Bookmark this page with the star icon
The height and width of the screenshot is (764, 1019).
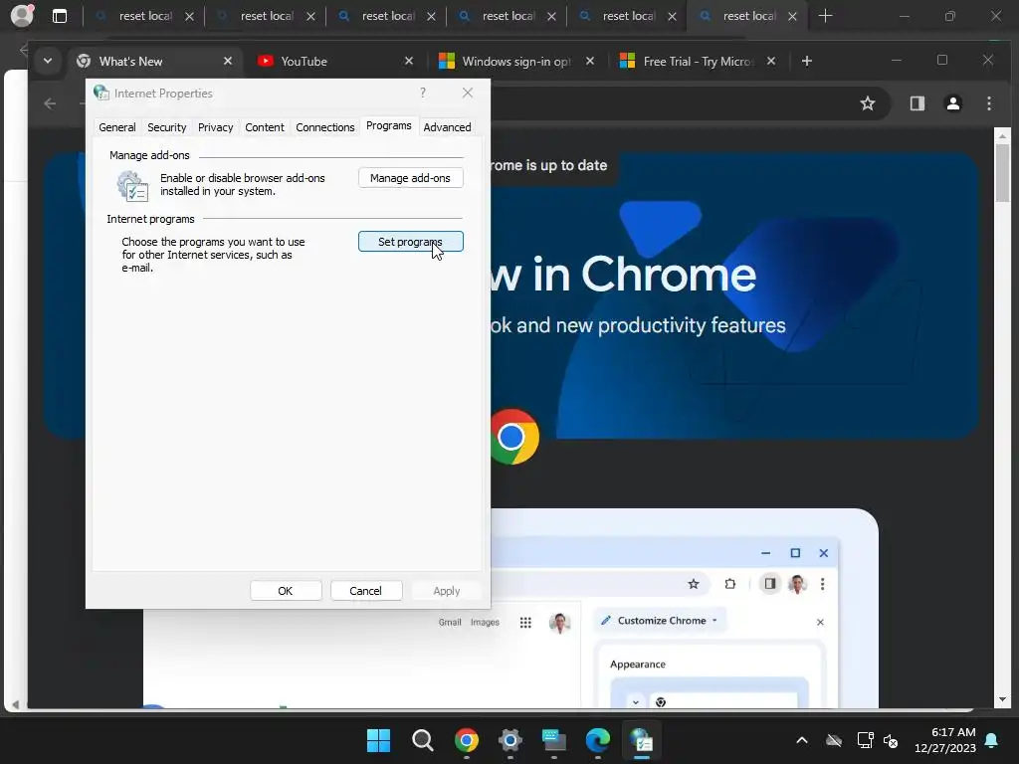coord(868,103)
